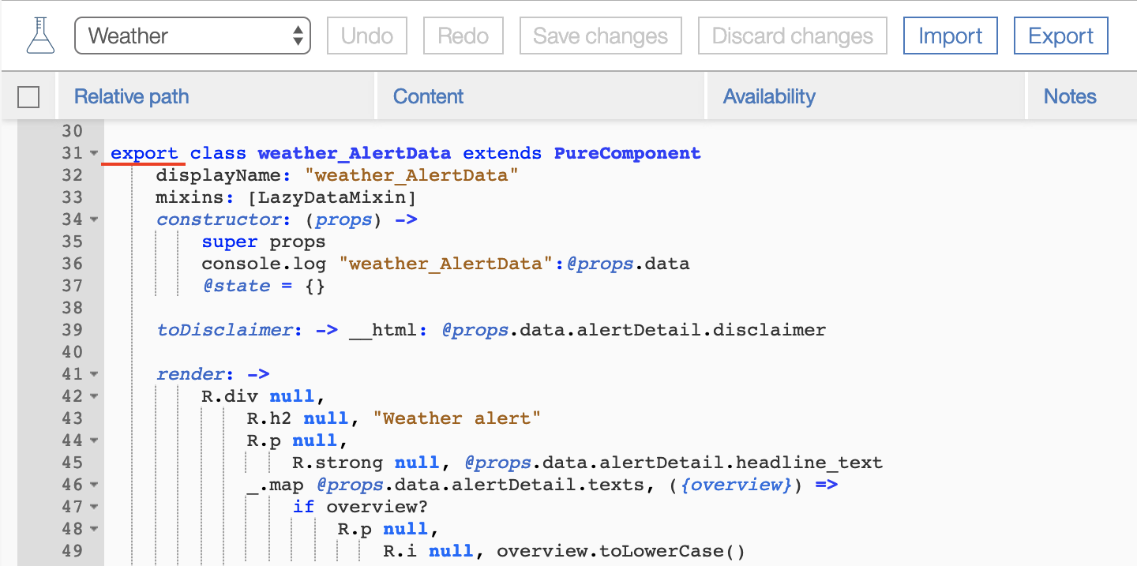Collapse the if overview fold at line 47
The height and width of the screenshot is (566, 1137).
click(x=94, y=507)
